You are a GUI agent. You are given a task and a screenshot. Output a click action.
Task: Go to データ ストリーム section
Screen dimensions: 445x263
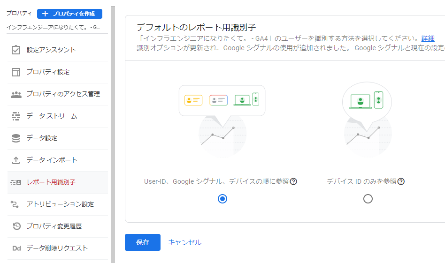point(58,116)
